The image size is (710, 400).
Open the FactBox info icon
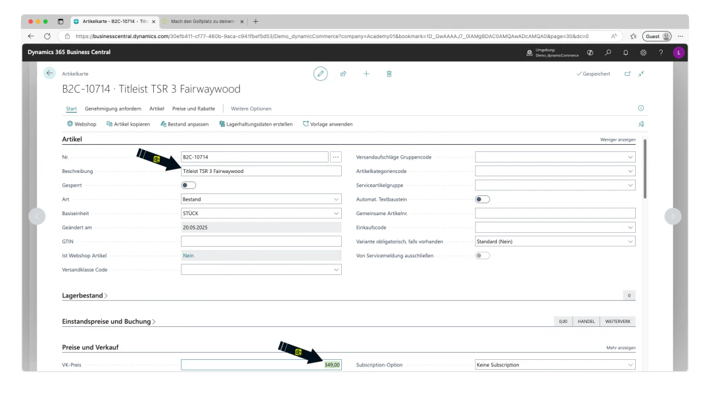click(x=641, y=108)
